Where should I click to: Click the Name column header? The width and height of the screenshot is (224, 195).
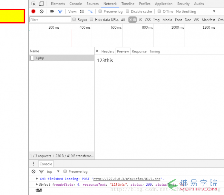pyautogui.click(x=62, y=51)
